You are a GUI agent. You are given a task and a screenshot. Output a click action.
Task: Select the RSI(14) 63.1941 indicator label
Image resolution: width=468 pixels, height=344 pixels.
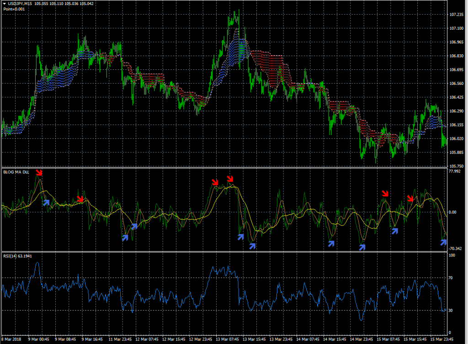coord(17,256)
